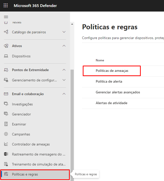Open Política de alerta link

point(109,81)
